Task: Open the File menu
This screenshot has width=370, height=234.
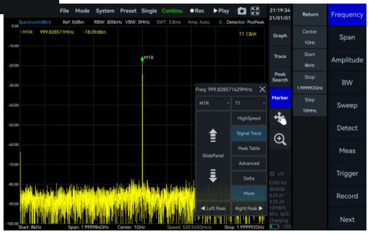Action: point(64,11)
